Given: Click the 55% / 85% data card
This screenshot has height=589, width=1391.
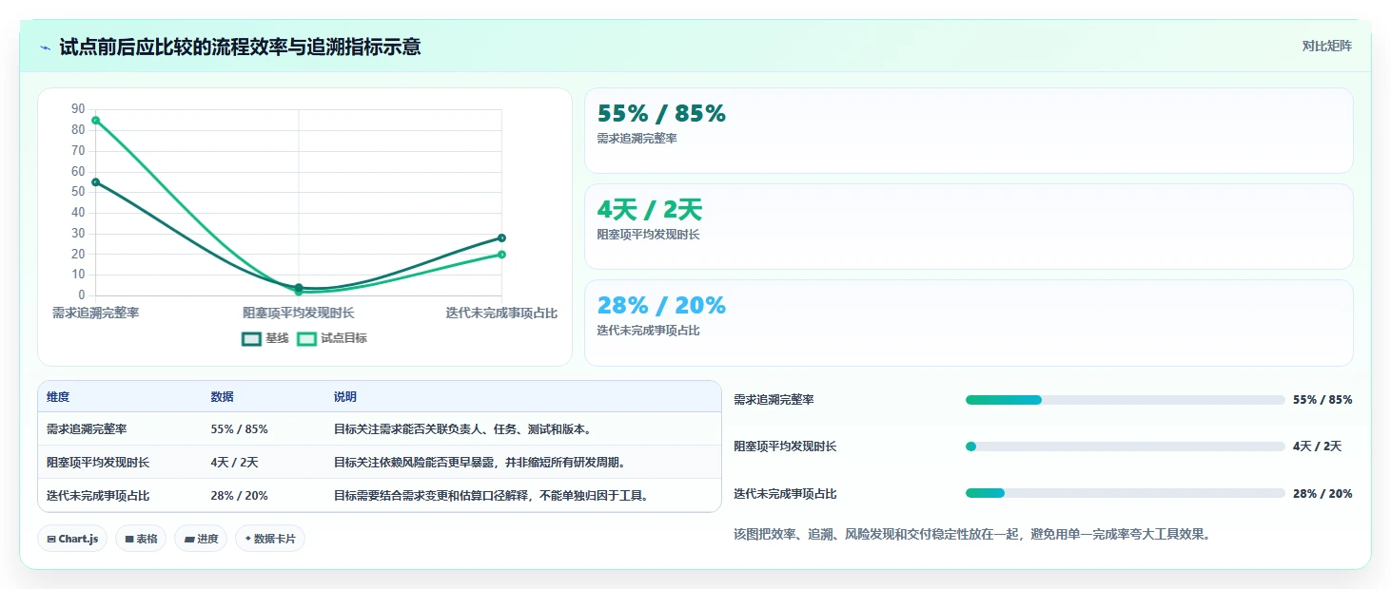Looking at the screenshot, I should tap(969, 130).
